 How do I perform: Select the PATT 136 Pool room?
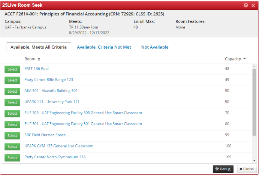(x=12, y=69)
